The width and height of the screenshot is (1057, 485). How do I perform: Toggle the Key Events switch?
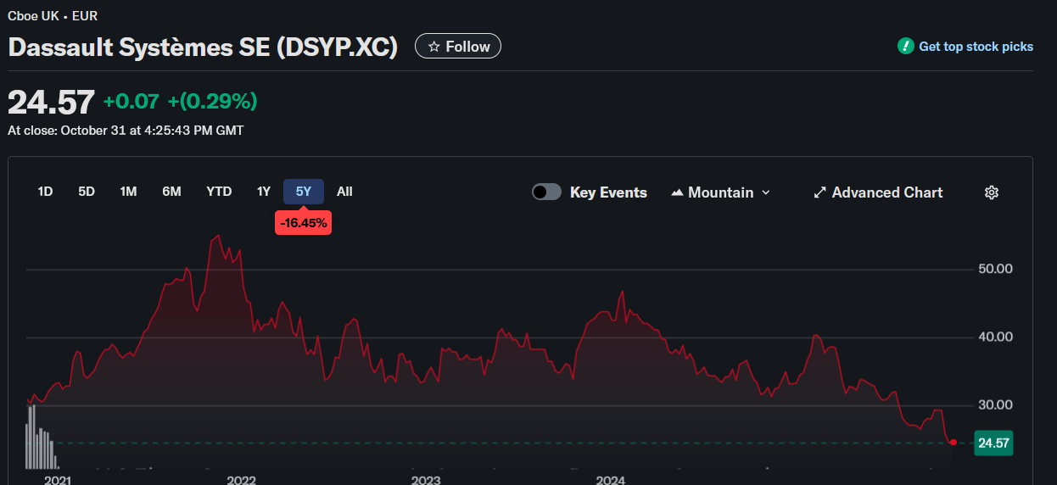[546, 192]
